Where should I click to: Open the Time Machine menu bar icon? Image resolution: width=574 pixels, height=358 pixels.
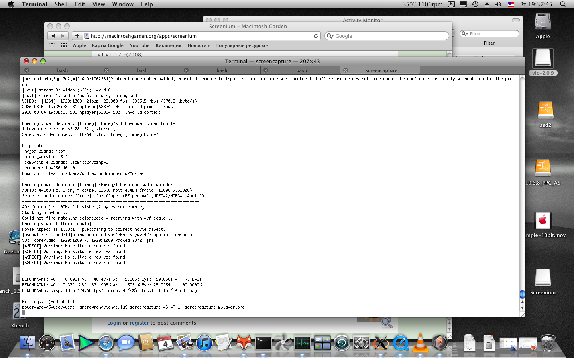coord(475,4)
